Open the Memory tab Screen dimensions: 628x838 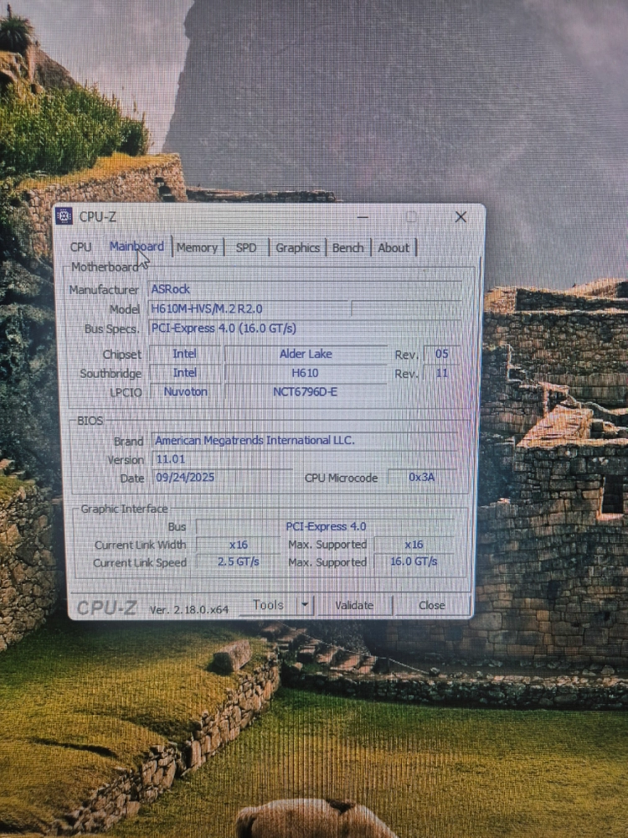197,248
